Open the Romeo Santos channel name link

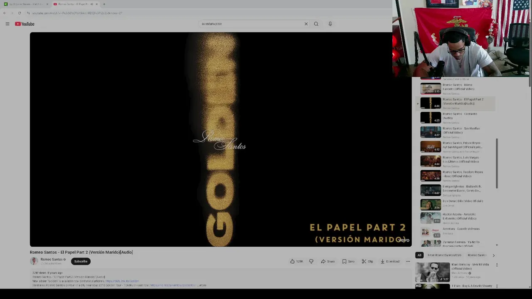click(x=51, y=260)
